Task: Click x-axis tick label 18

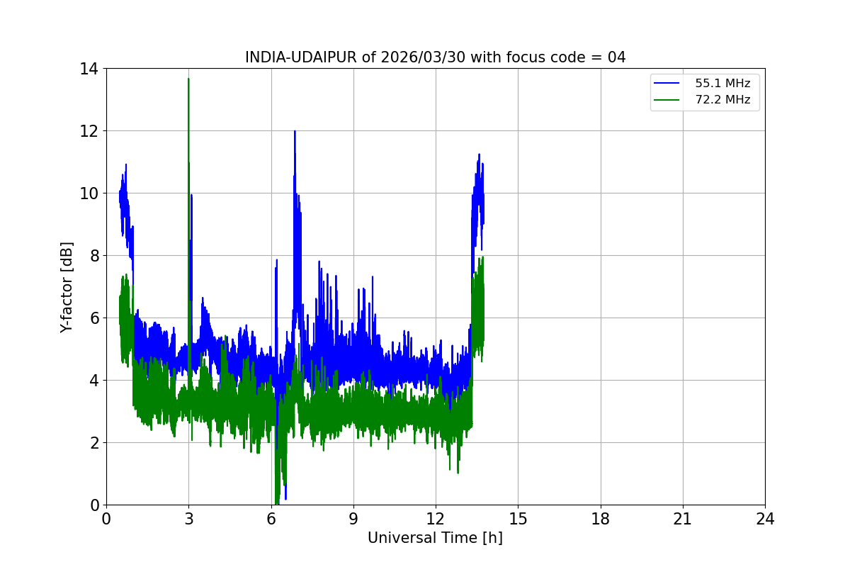Action: (x=601, y=519)
